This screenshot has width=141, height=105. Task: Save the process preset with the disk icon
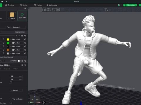[x=22, y=65]
